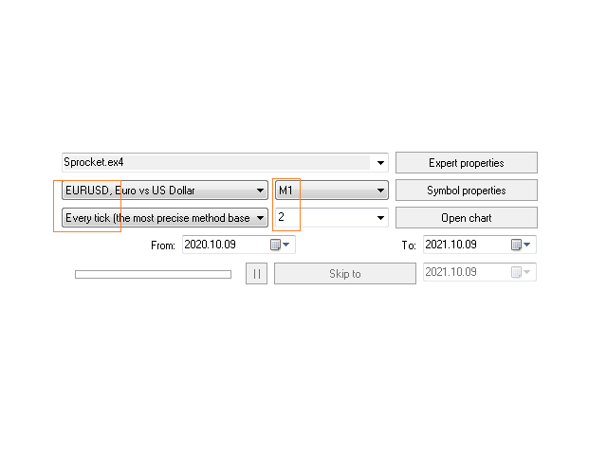Click the Skip to date field
Image resolution: width=607 pixels, height=455 pixels.
[480, 272]
